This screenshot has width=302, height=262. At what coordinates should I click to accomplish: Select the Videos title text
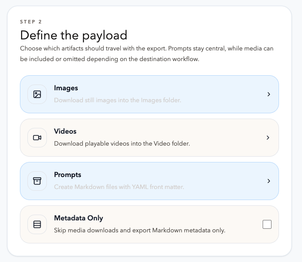click(65, 131)
